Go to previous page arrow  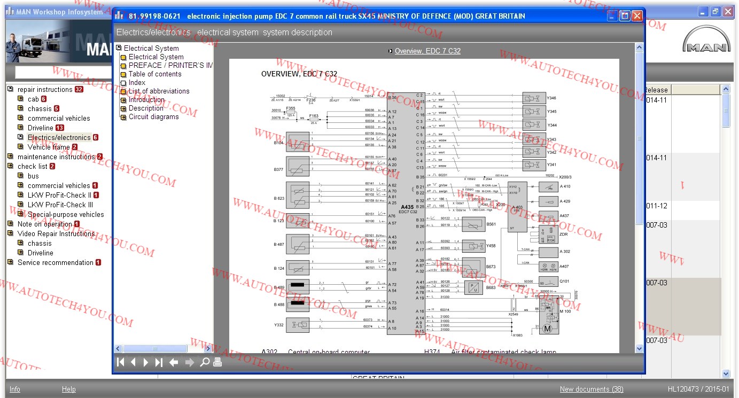pyautogui.click(x=133, y=362)
